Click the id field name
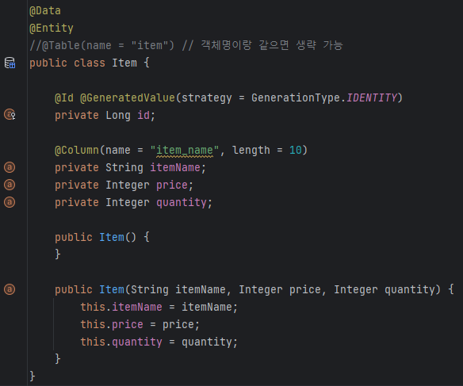Image resolution: width=463 pixels, height=386 pixels. click(143, 115)
